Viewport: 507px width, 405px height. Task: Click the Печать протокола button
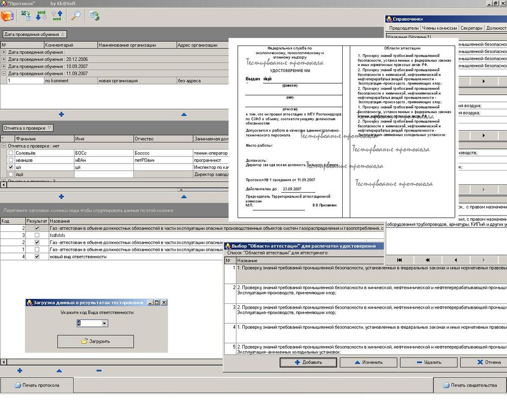37,385
